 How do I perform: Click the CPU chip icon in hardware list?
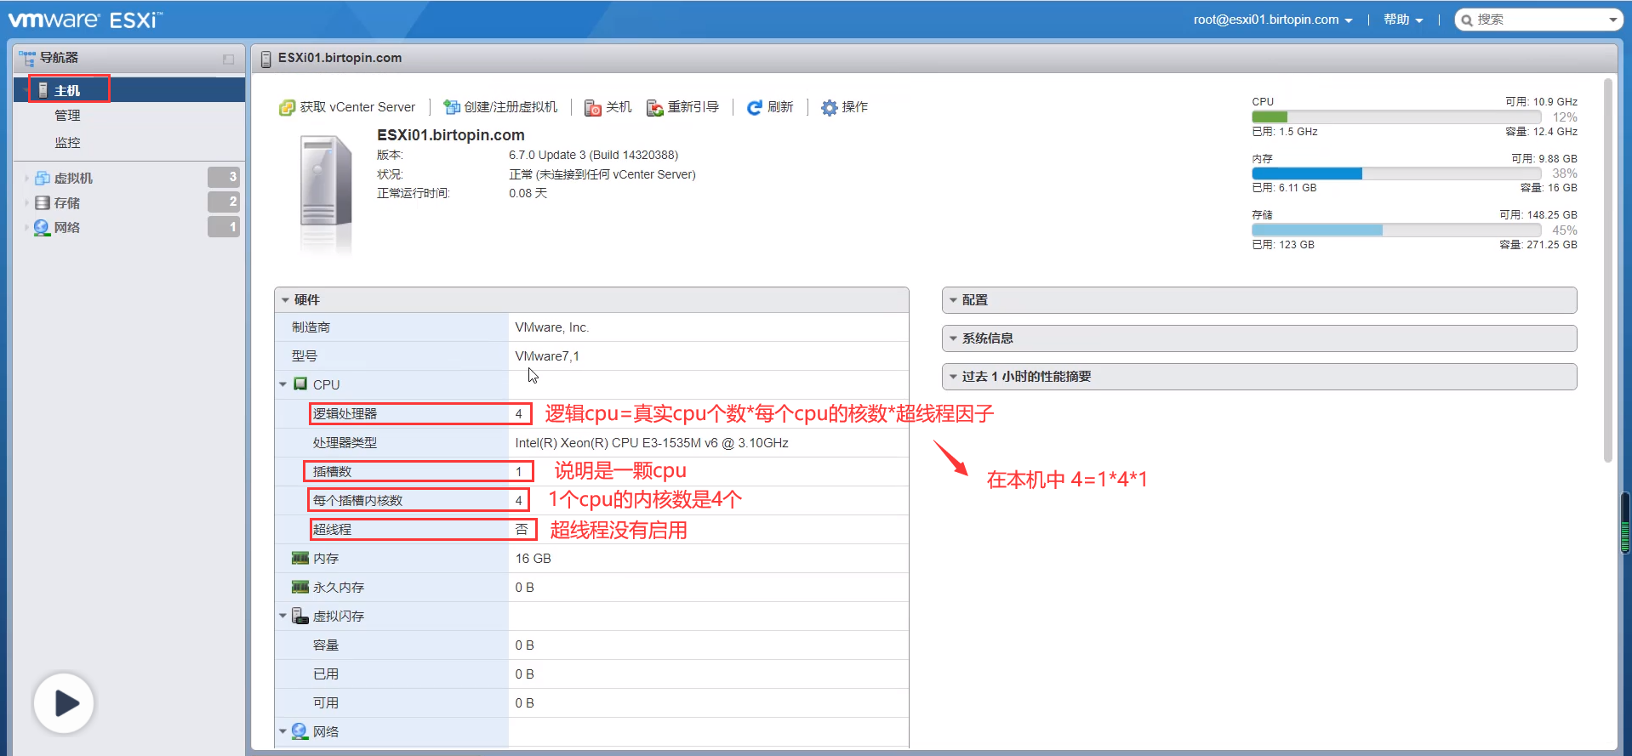[x=300, y=384]
